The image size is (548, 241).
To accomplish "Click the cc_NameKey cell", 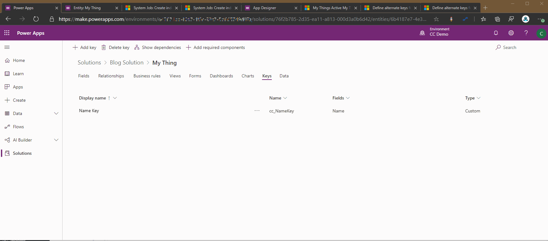I will point(282,111).
